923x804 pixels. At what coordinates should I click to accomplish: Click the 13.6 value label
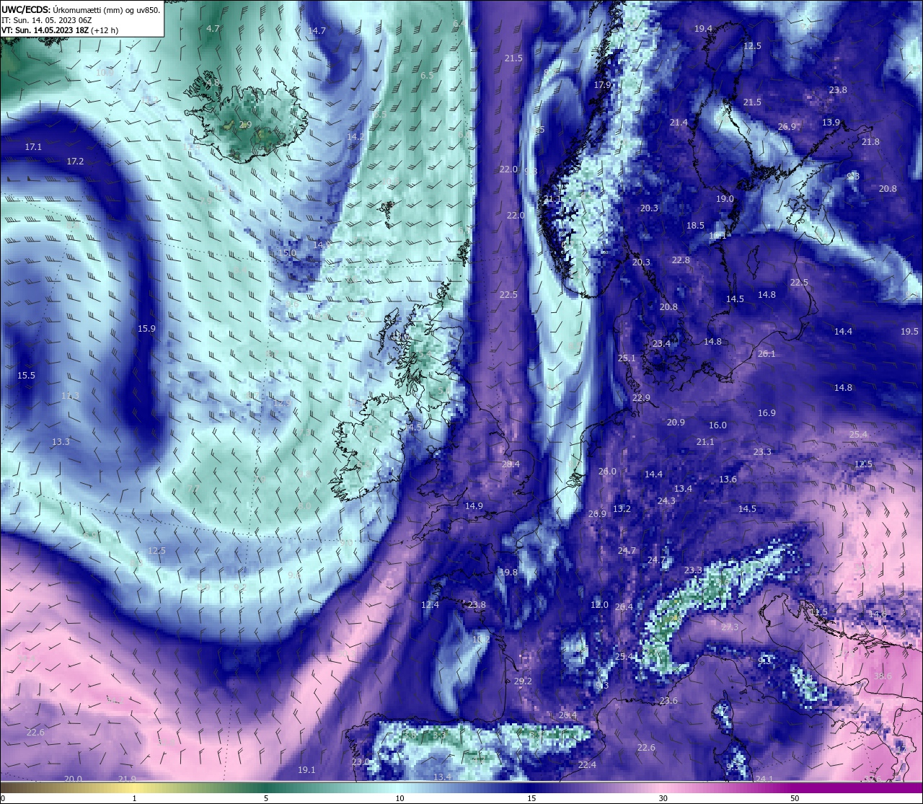point(728,479)
